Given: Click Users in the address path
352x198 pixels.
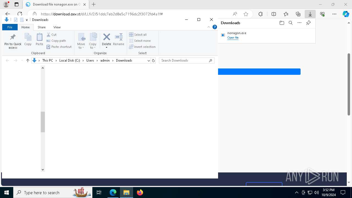Looking at the screenshot, I should tap(90, 61).
